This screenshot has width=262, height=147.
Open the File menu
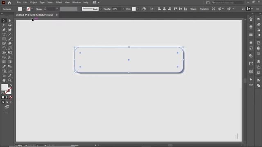point(19,2)
